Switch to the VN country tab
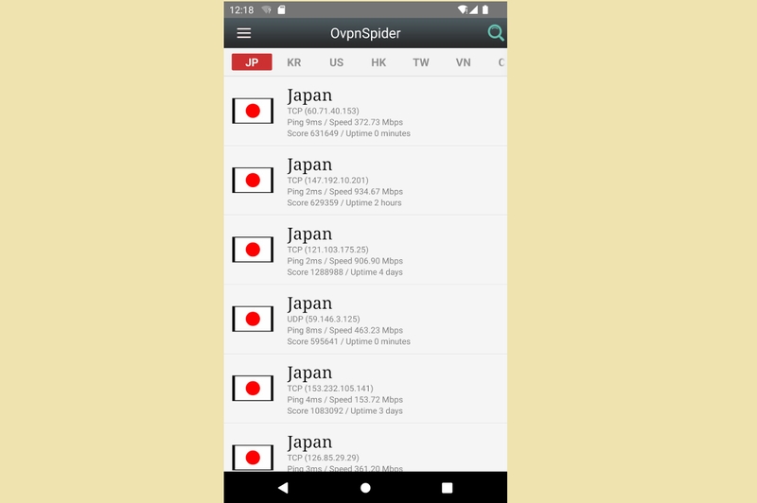The height and width of the screenshot is (503, 757). tap(463, 62)
